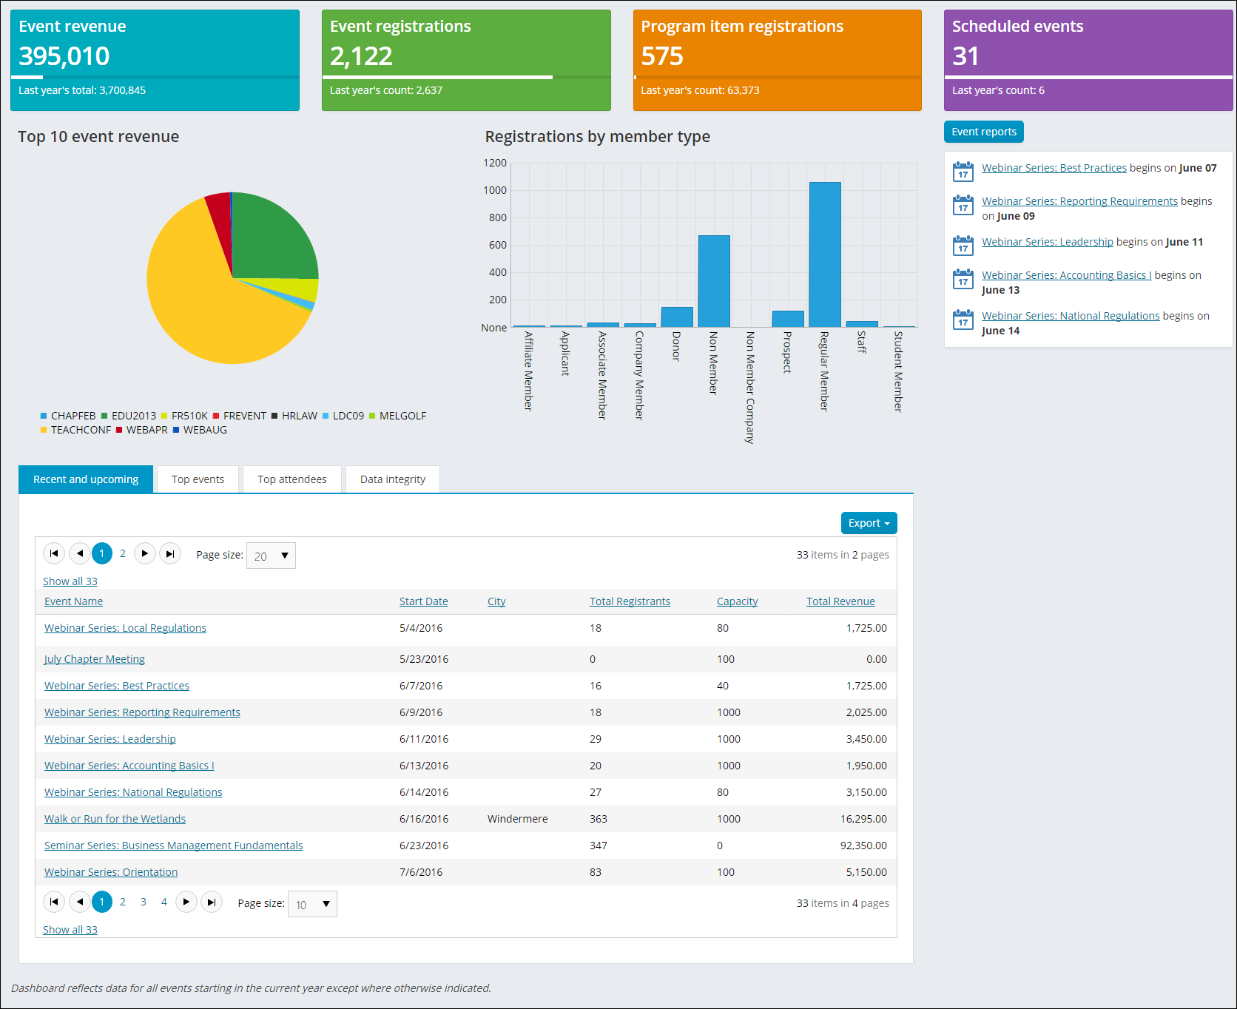Sort table by Total Registrants column
This screenshot has width=1237, height=1009.
630,601
